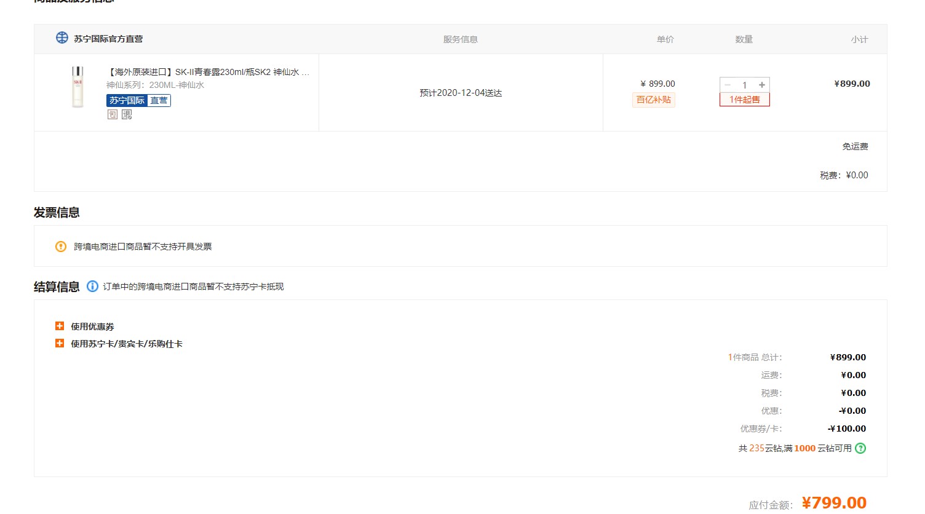Viewport: 925px width, 514px height.
Task: Click the bold ¥899.00 subtotal in product row
Action: pyautogui.click(x=852, y=84)
